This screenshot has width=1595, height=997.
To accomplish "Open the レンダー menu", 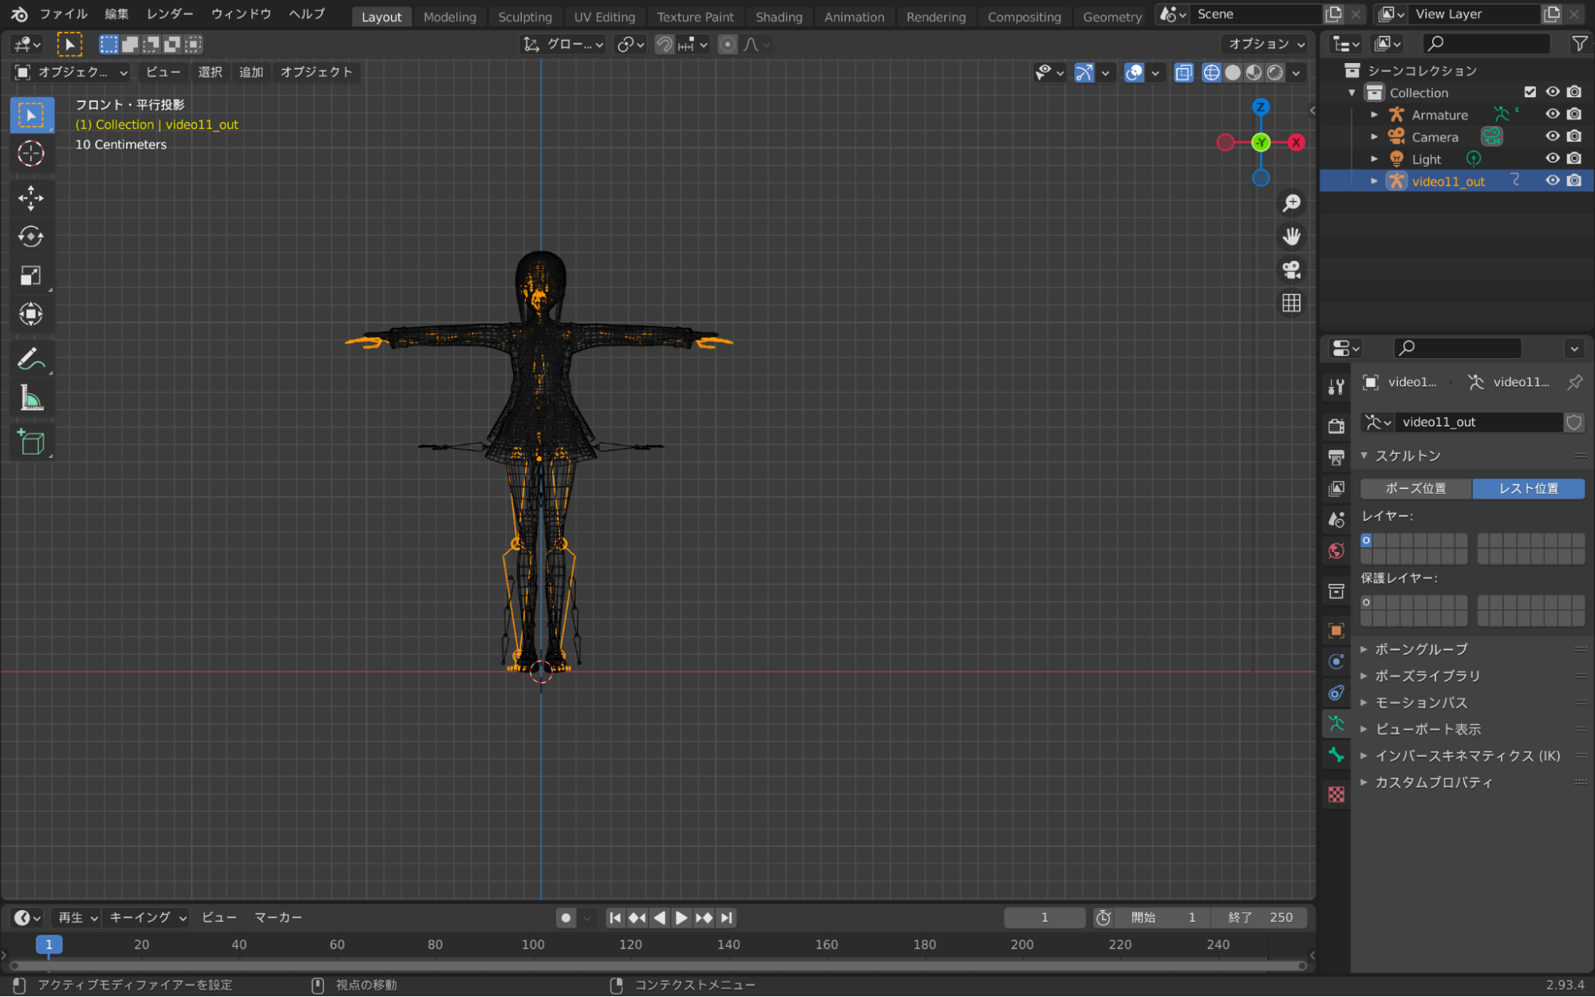I will [x=170, y=14].
